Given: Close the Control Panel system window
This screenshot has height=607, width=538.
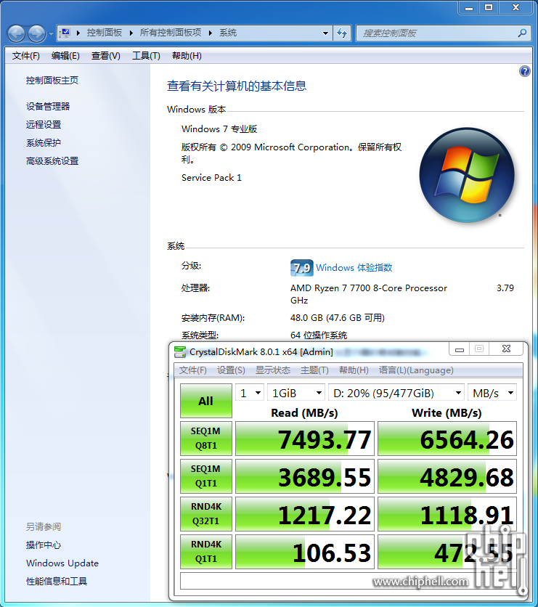Looking at the screenshot, I should point(515,7).
